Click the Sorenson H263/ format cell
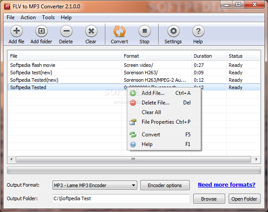This screenshot has height=212, width=268. click(x=141, y=73)
